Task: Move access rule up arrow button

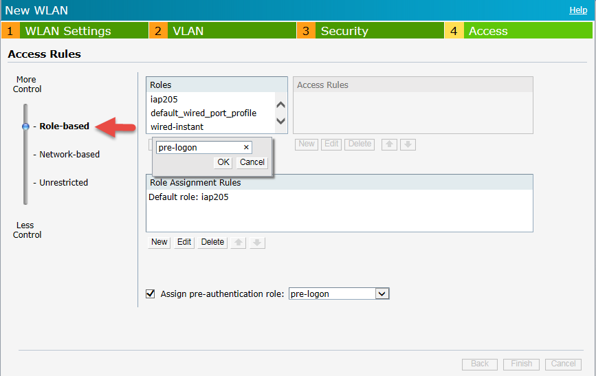Action: click(x=389, y=144)
